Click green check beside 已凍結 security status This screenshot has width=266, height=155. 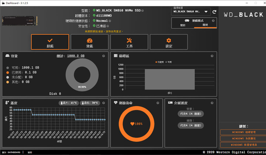[94, 26]
